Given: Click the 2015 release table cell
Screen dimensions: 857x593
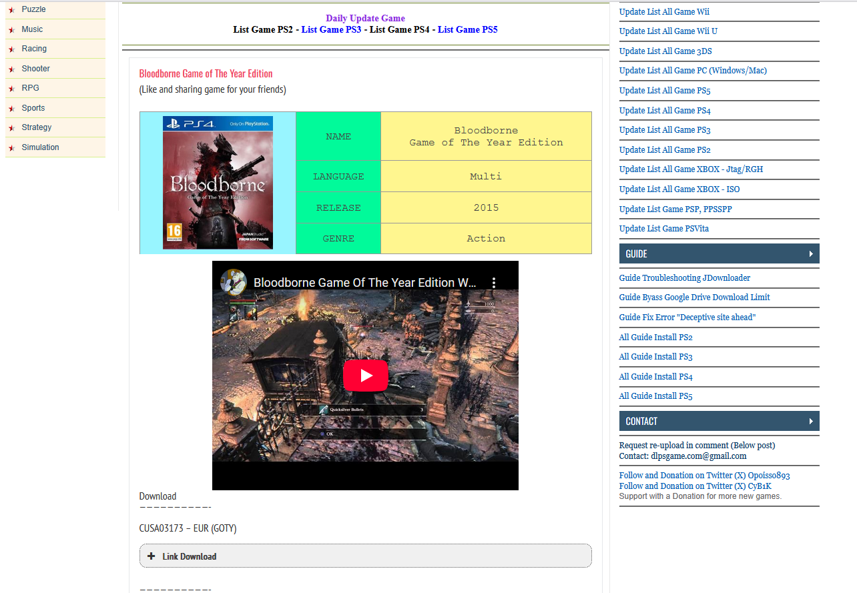Looking at the screenshot, I should 486,207.
